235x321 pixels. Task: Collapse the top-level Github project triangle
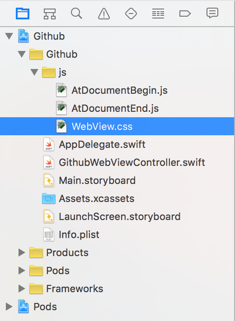9,36
